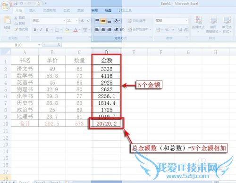Image resolution: width=236 pixels, height=183 pixels.
Task: Open Format as Table (套用表格格式) icon
Action: [213, 20]
